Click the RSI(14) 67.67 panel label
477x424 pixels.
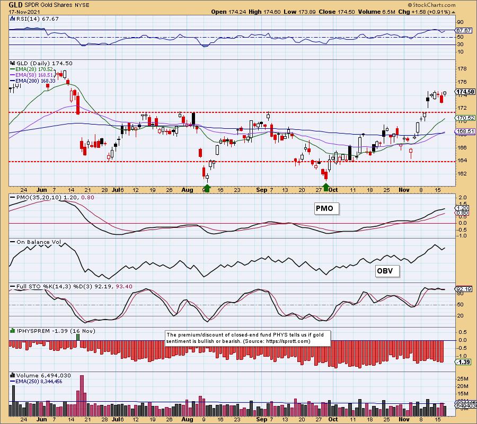click(37, 19)
